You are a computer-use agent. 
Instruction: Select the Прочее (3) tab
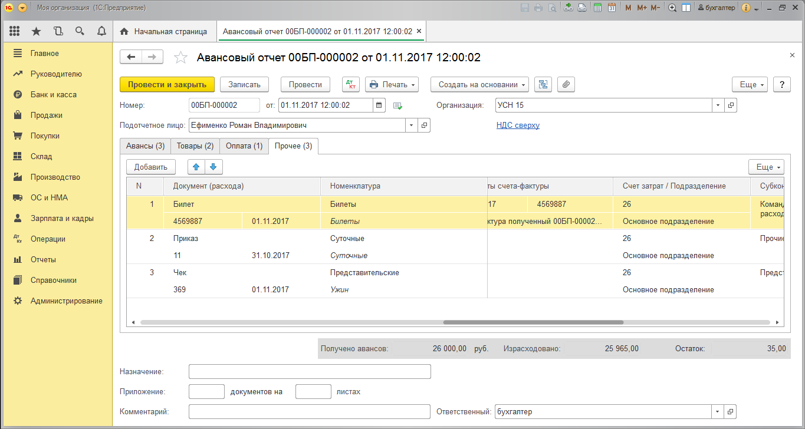pyautogui.click(x=294, y=146)
